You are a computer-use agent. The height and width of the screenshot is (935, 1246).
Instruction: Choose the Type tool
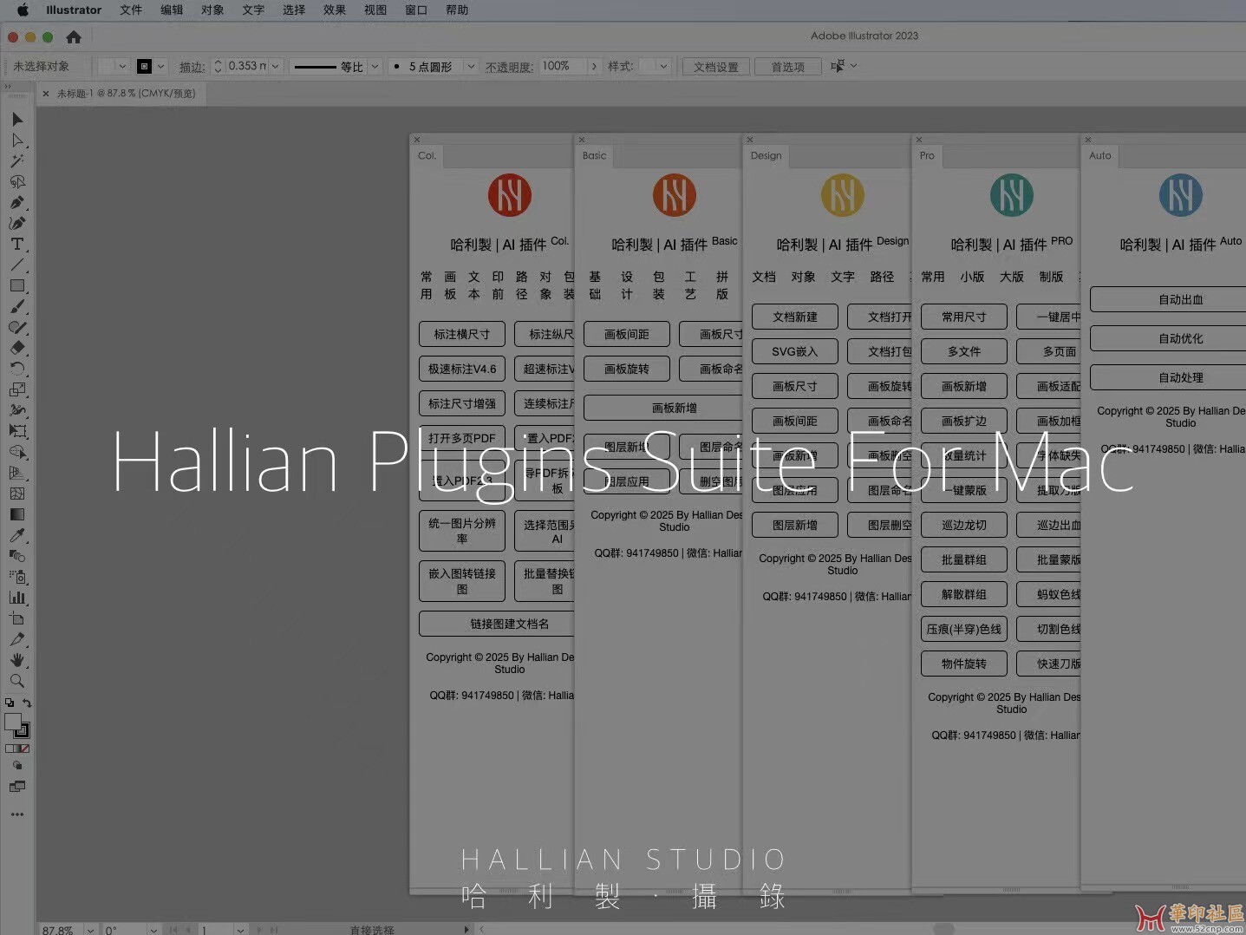point(17,245)
